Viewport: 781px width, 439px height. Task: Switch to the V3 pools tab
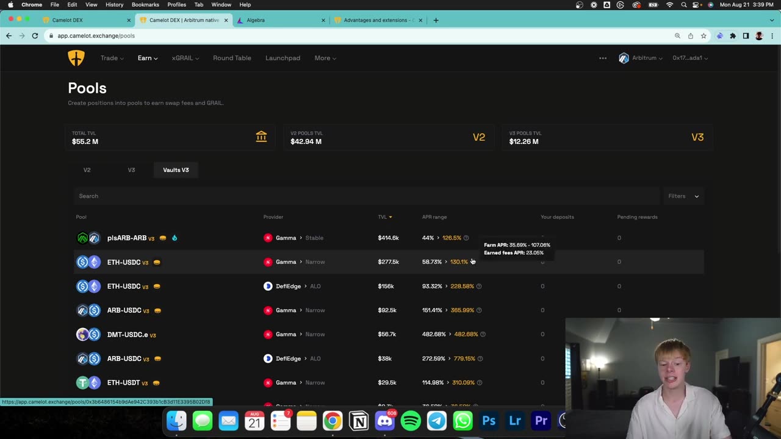pyautogui.click(x=131, y=170)
